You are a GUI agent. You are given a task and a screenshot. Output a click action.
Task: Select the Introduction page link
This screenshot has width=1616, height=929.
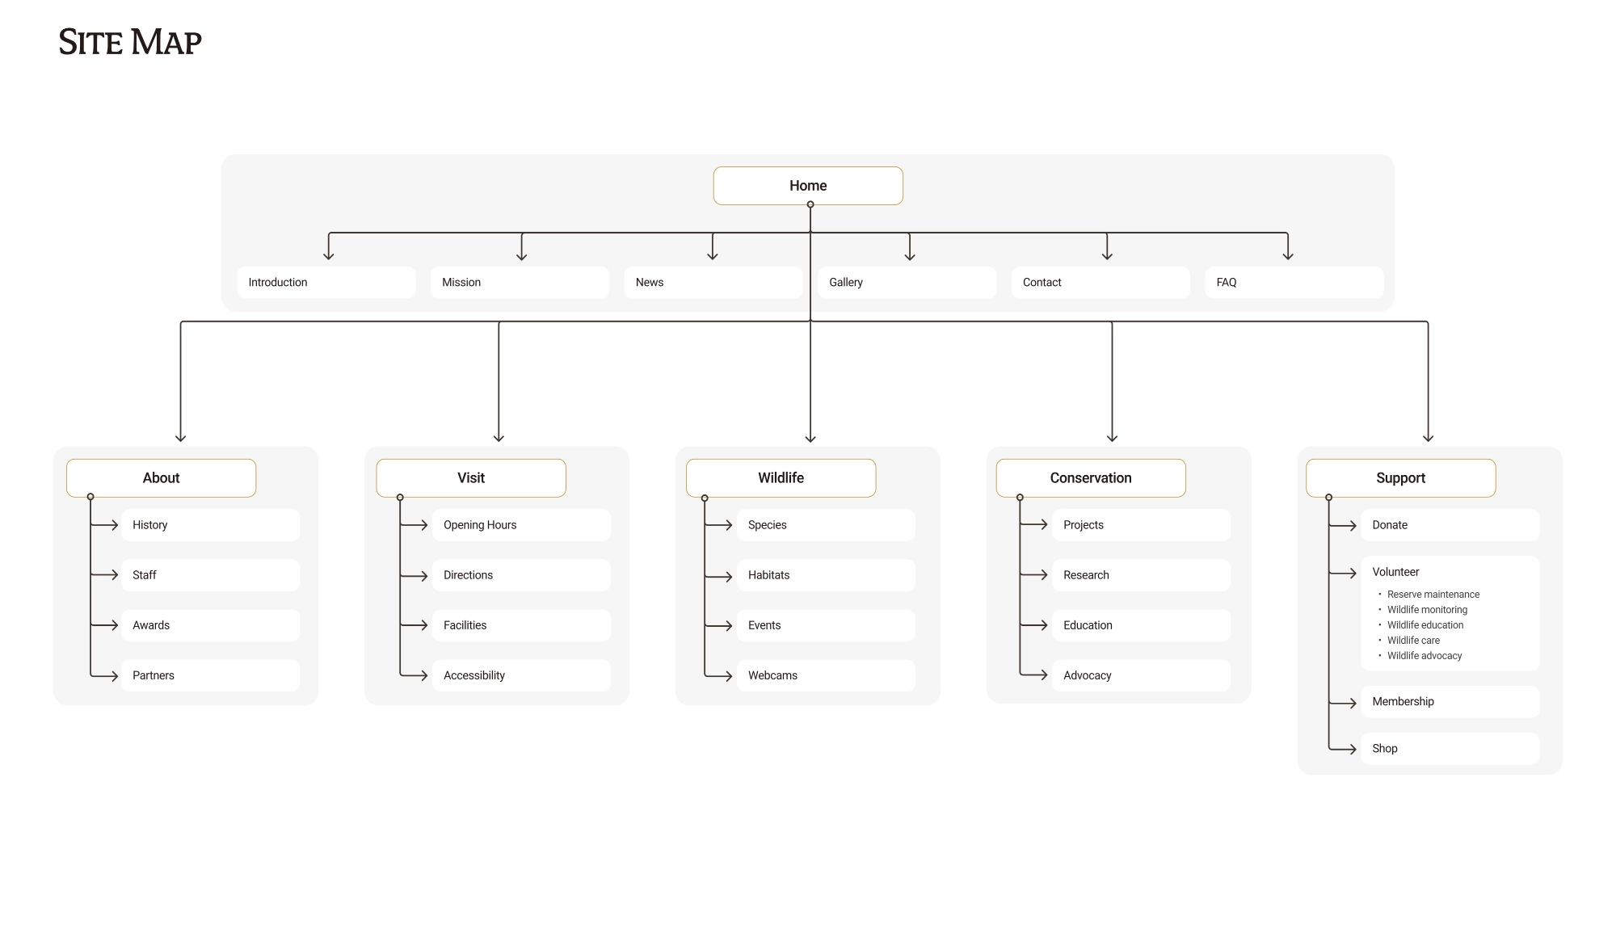[326, 282]
